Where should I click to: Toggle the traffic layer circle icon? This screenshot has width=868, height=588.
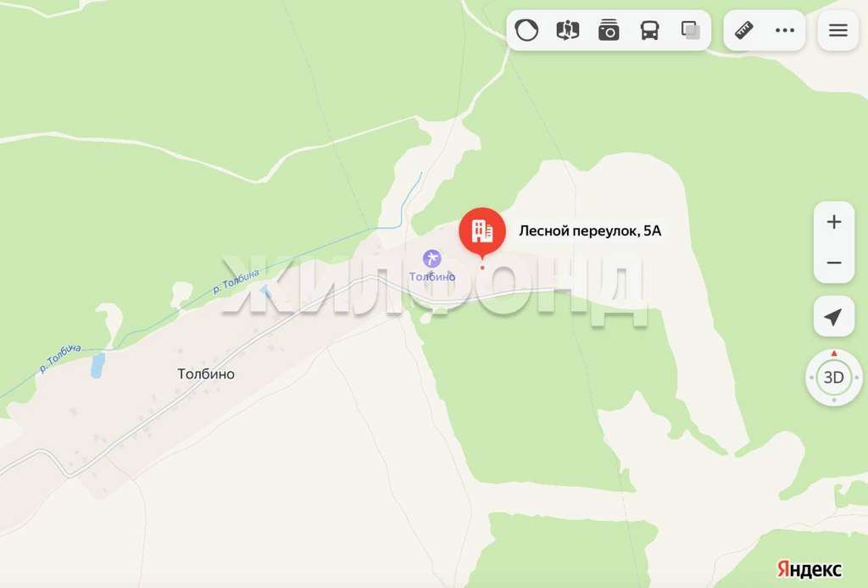[526, 30]
